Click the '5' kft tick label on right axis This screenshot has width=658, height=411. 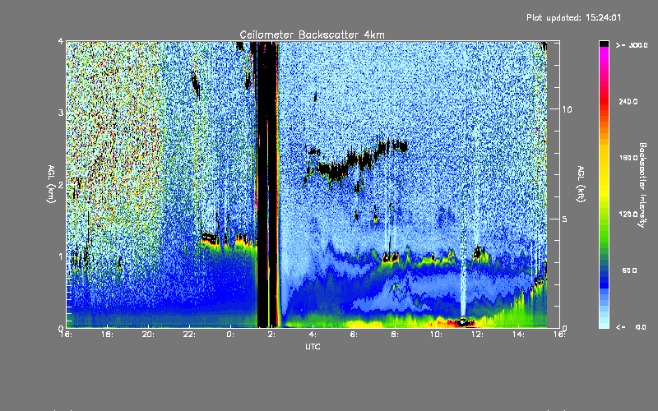(x=565, y=219)
